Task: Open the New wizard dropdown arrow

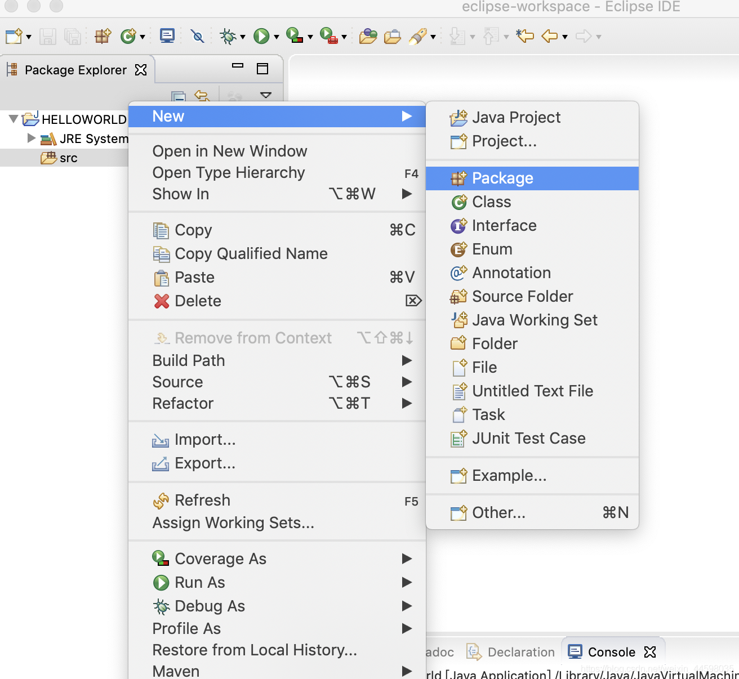Action: click(x=29, y=37)
